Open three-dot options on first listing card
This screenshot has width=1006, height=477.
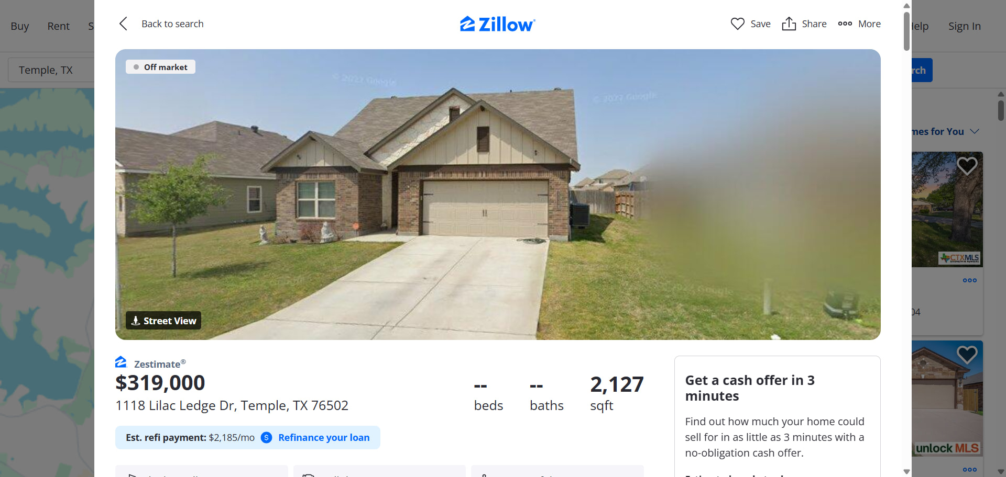pos(969,280)
